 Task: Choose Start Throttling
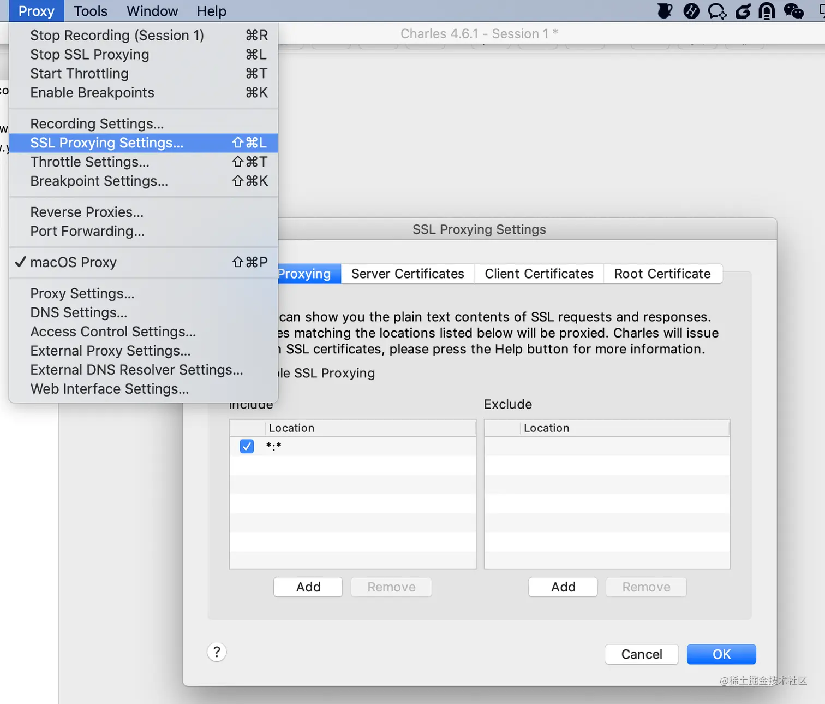(144, 74)
